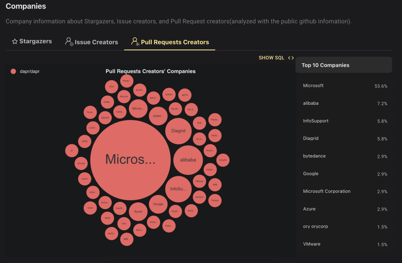Click the VMware bubble in the chart
This screenshot has width=402, height=263.
[200, 181]
